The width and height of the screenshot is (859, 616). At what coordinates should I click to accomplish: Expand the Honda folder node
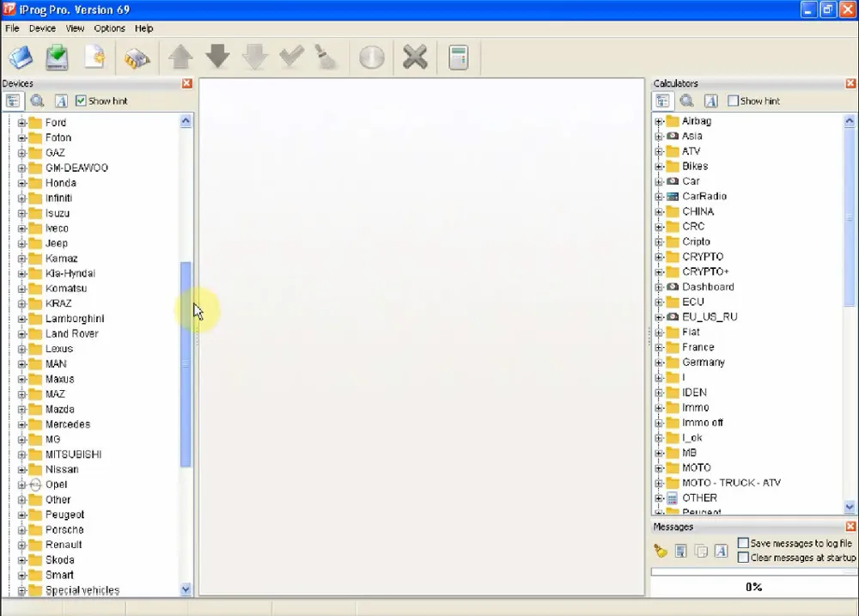pyautogui.click(x=22, y=183)
